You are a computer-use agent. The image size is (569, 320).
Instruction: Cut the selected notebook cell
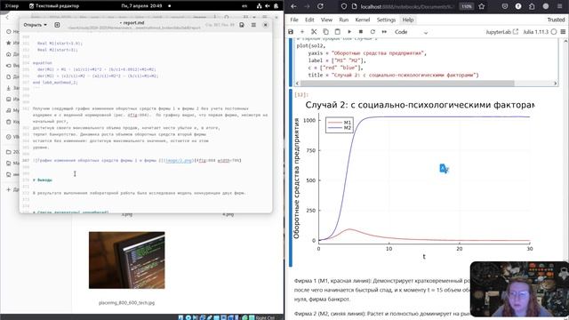point(314,32)
